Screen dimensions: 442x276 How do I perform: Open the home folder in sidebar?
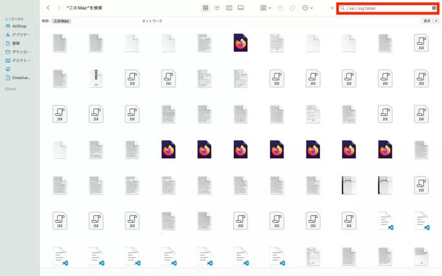[x=8, y=69]
